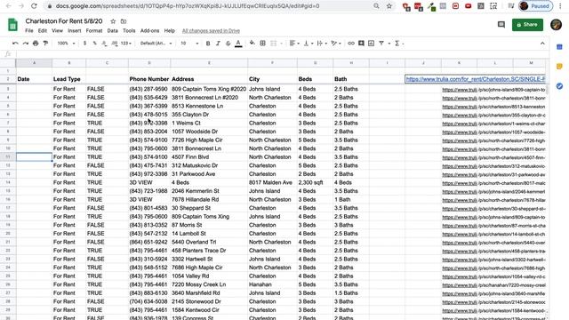The height and width of the screenshot is (320, 569).
Task: Insert link using chain icon
Action: [351, 44]
